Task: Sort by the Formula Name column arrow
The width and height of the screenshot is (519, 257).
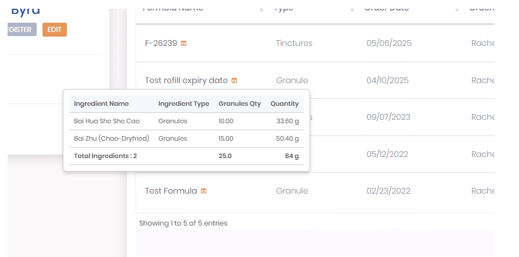Action: [261, 10]
